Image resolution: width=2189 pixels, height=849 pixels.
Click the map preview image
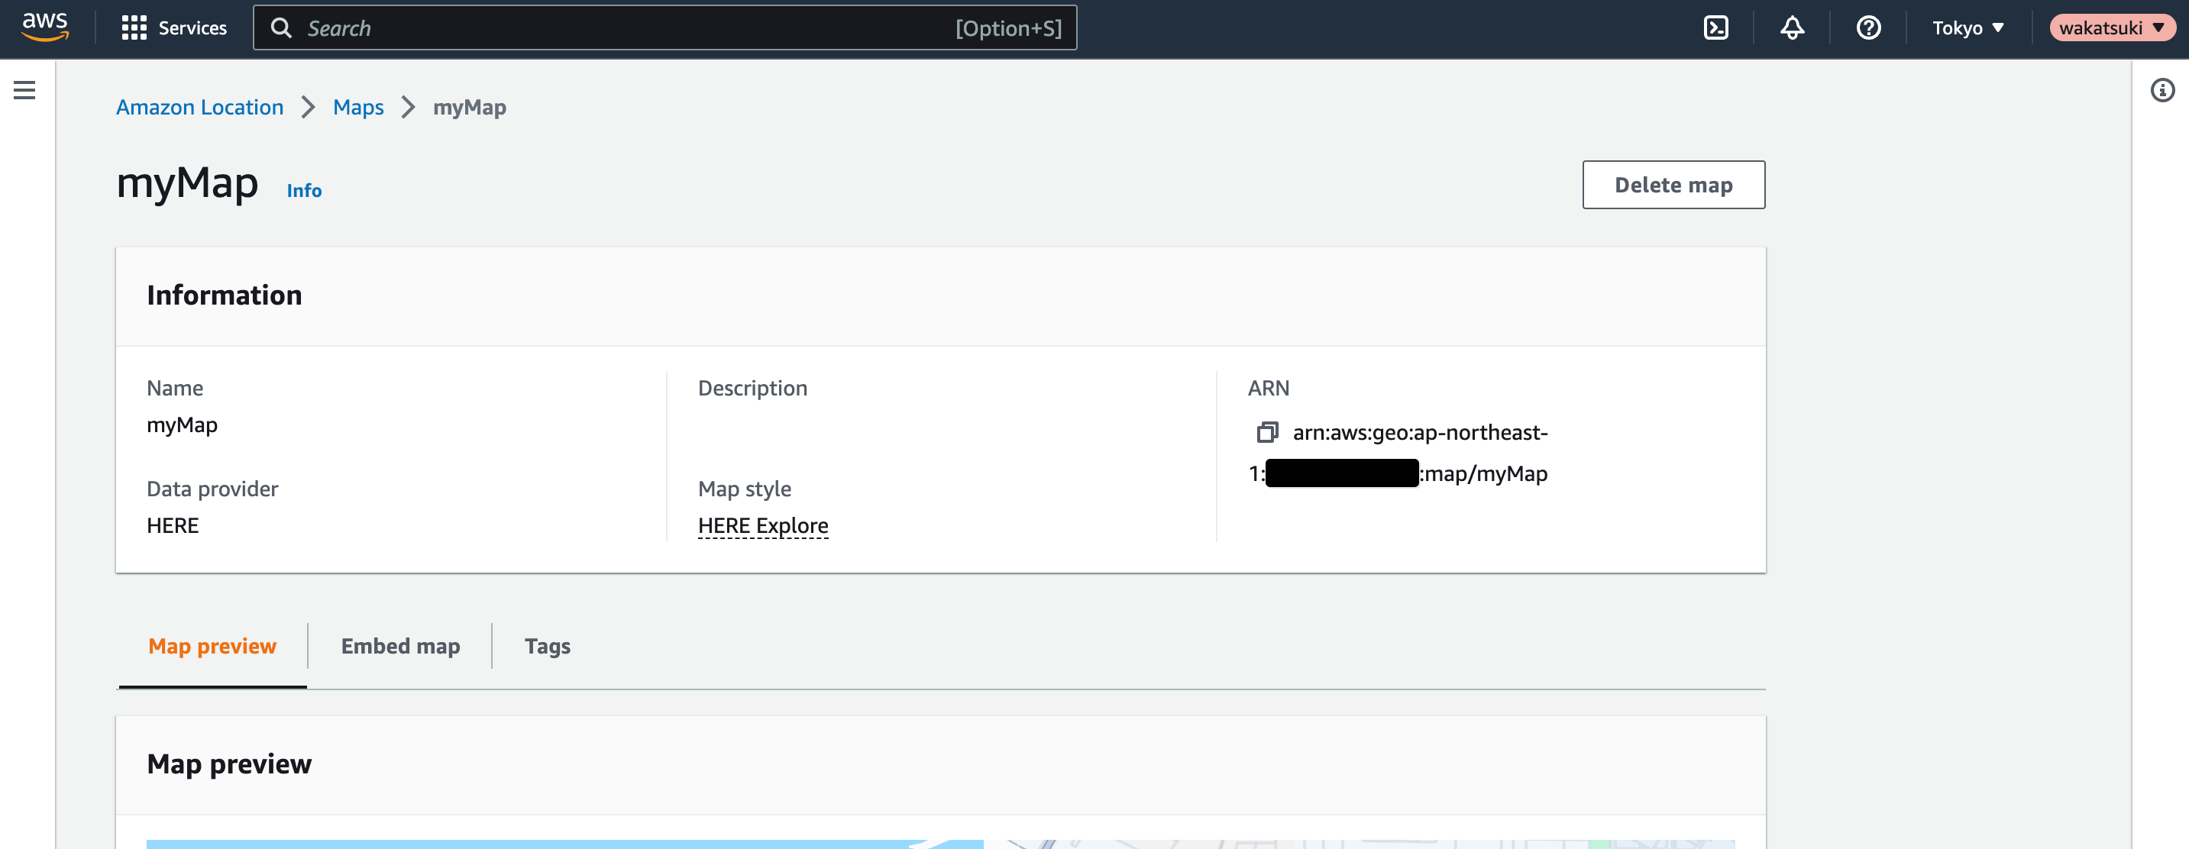click(x=941, y=844)
